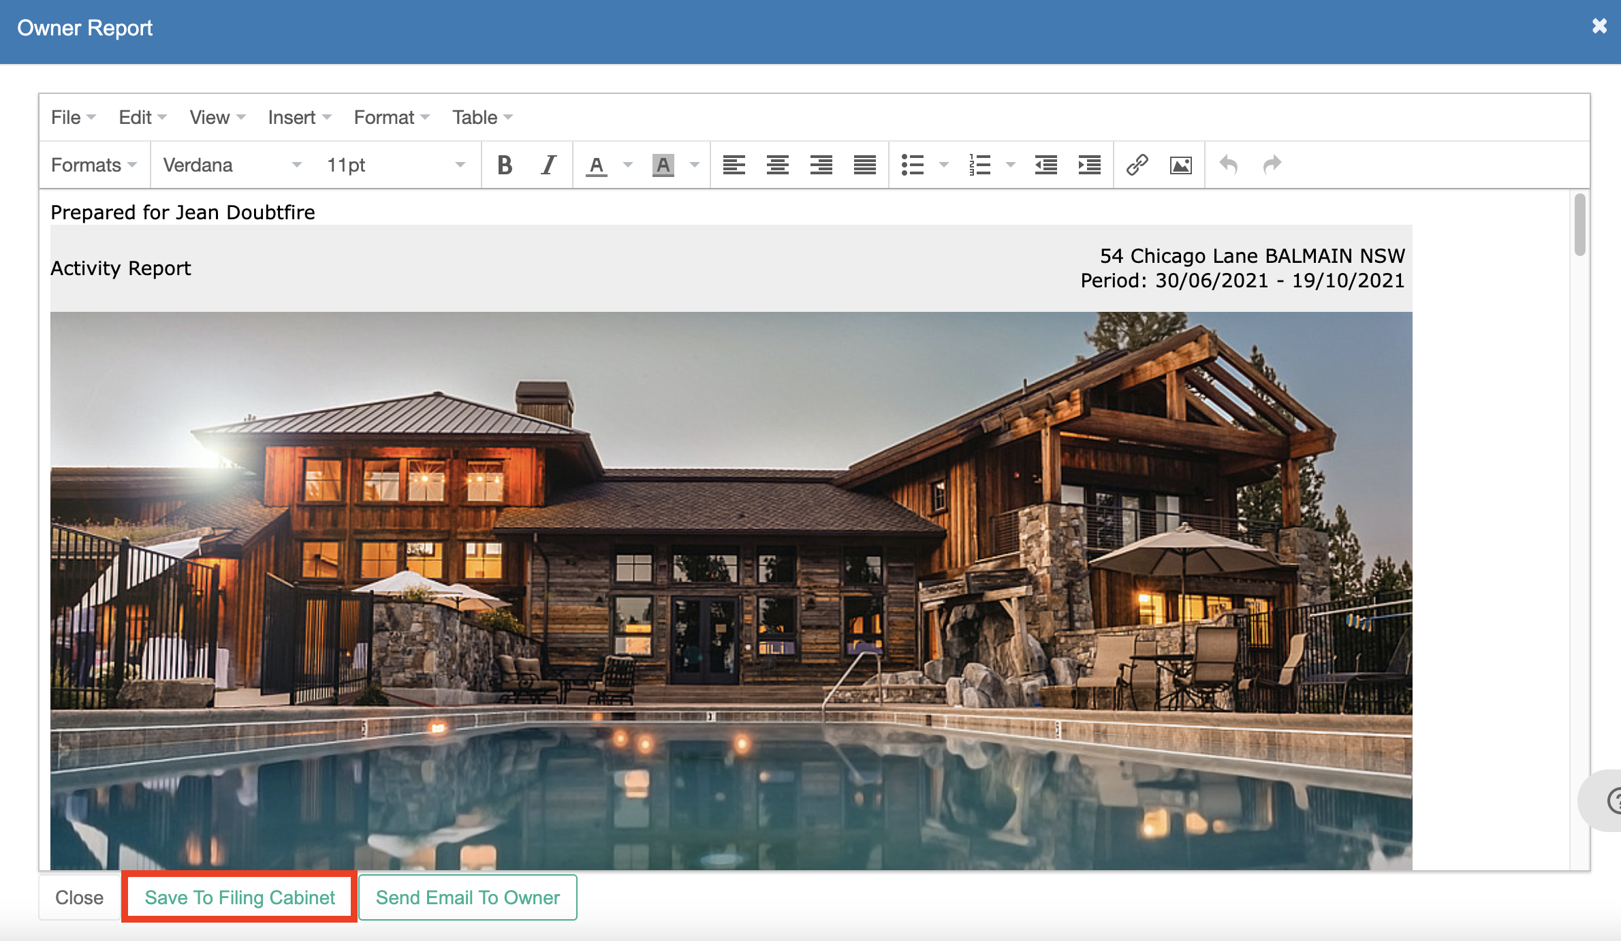Screen dimensions: 1621x941
Task: Select the property photo in the report
Action: (x=731, y=591)
